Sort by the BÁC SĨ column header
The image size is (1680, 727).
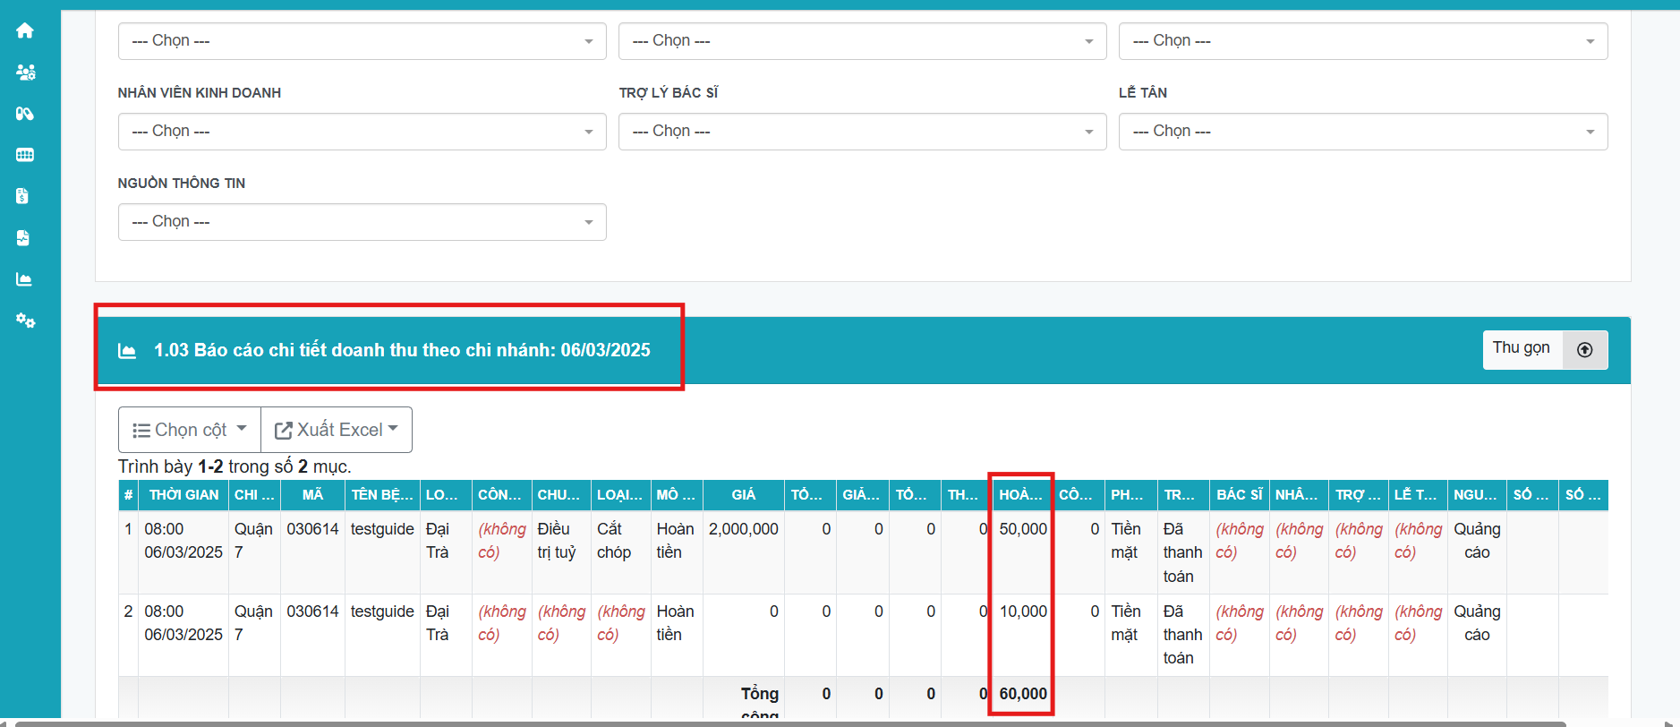pos(1239,495)
